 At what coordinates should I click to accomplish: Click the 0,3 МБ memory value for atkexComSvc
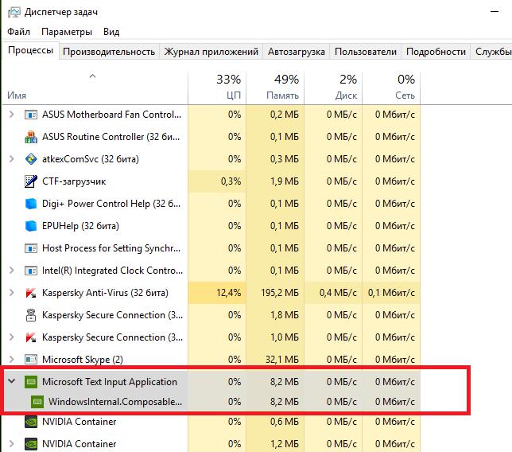click(x=285, y=159)
